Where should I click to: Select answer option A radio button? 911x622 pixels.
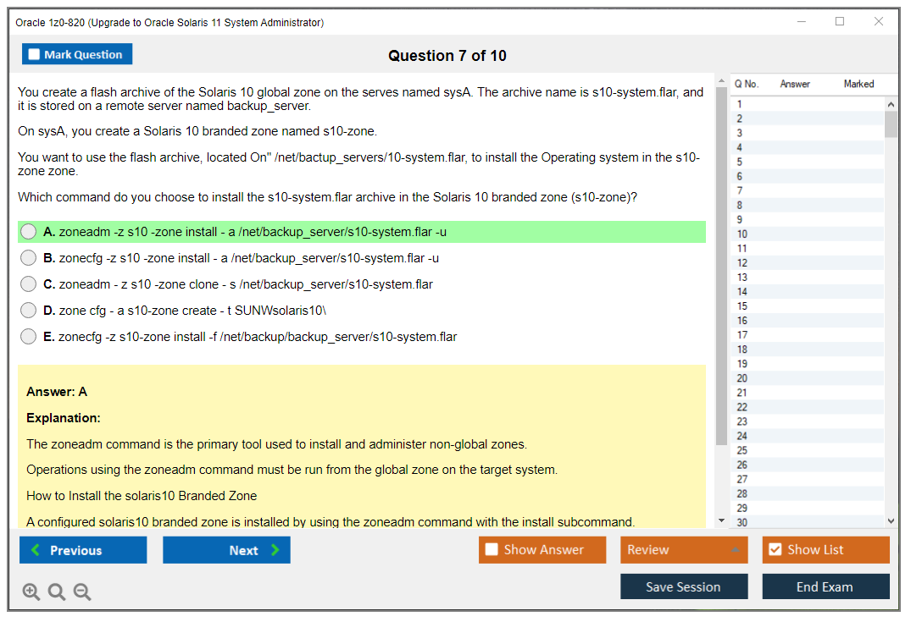tap(29, 232)
